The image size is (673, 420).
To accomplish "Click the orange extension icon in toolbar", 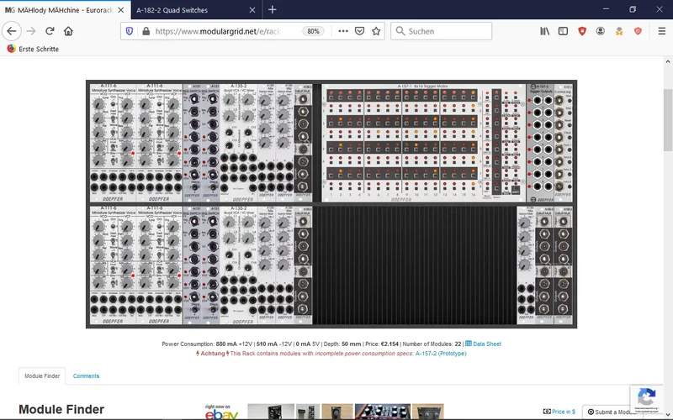I will [619, 31].
